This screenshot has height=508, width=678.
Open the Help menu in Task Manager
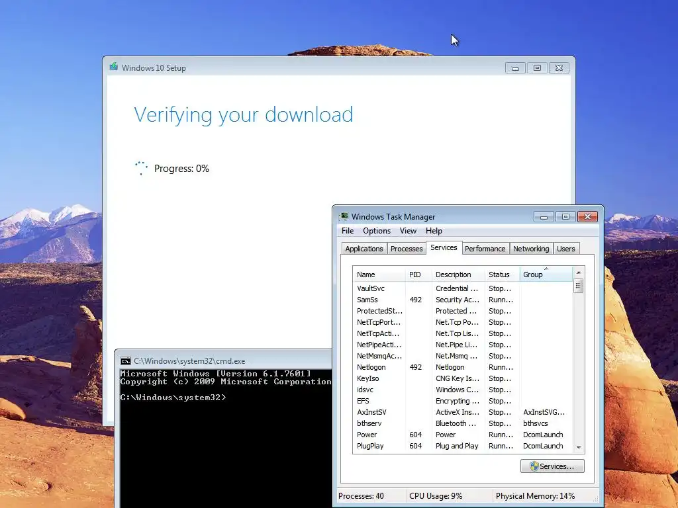coord(434,231)
